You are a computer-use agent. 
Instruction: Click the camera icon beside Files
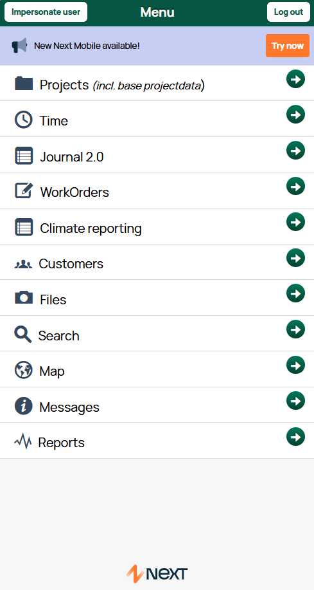tap(24, 297)
